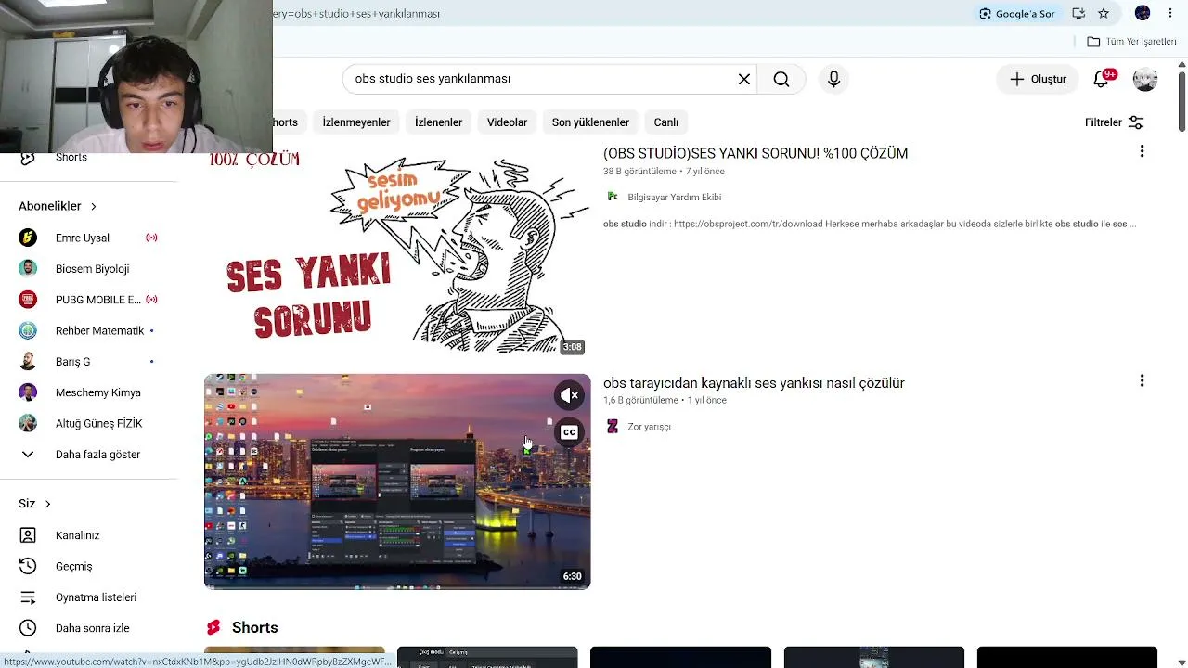Go to the Zor yarışçı channel name
1188x668 pixels.
tap(649, 427)
